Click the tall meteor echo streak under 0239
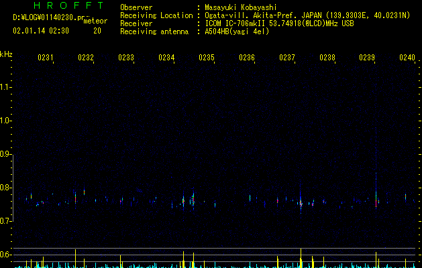422x268 pixels. point(376,191)
